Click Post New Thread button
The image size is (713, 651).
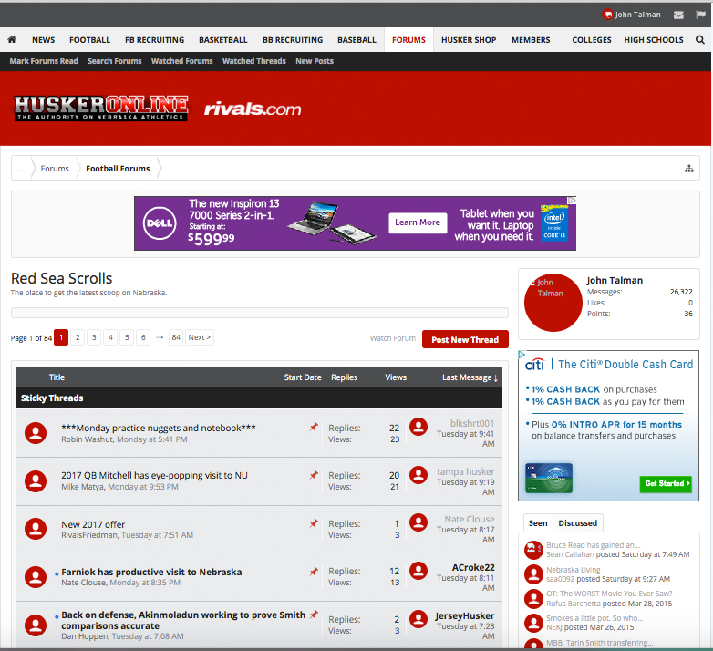point(465,339)
